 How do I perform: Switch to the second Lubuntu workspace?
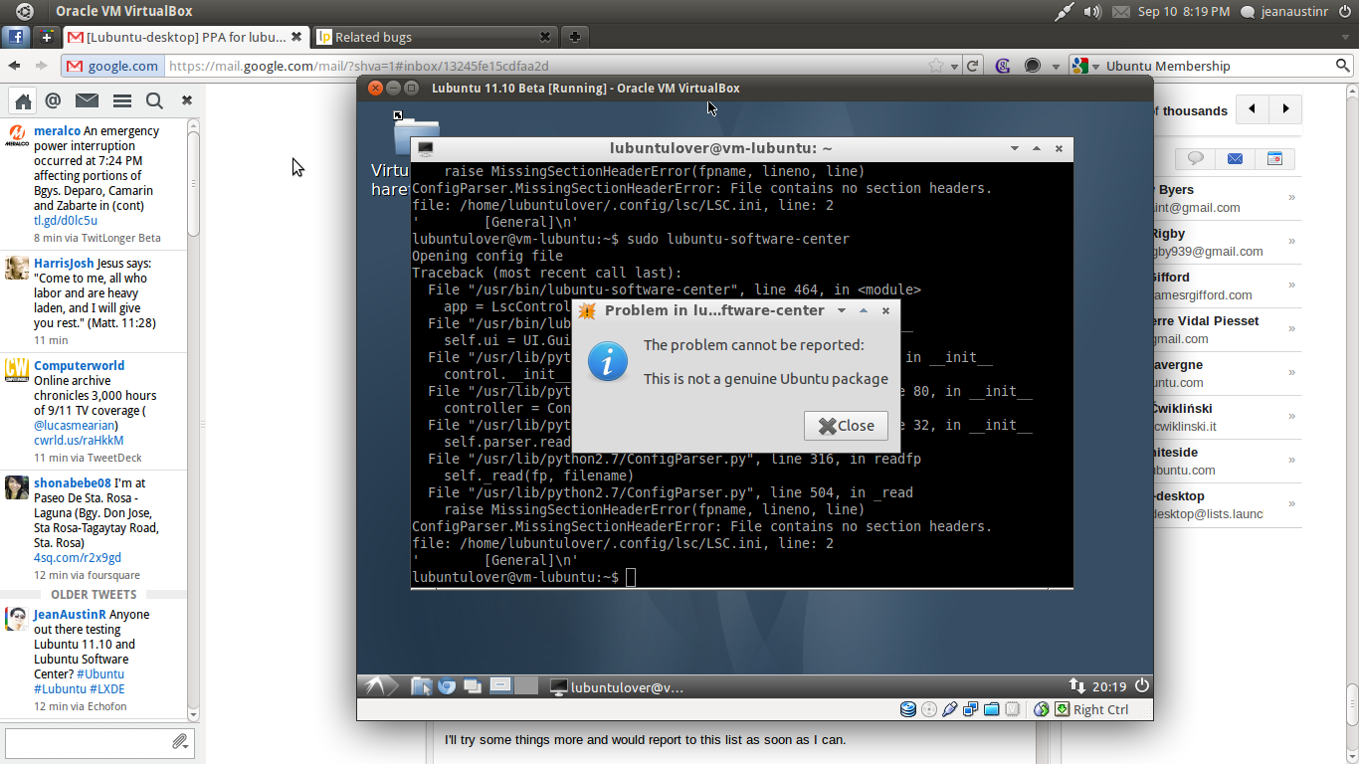coord(525,686)
